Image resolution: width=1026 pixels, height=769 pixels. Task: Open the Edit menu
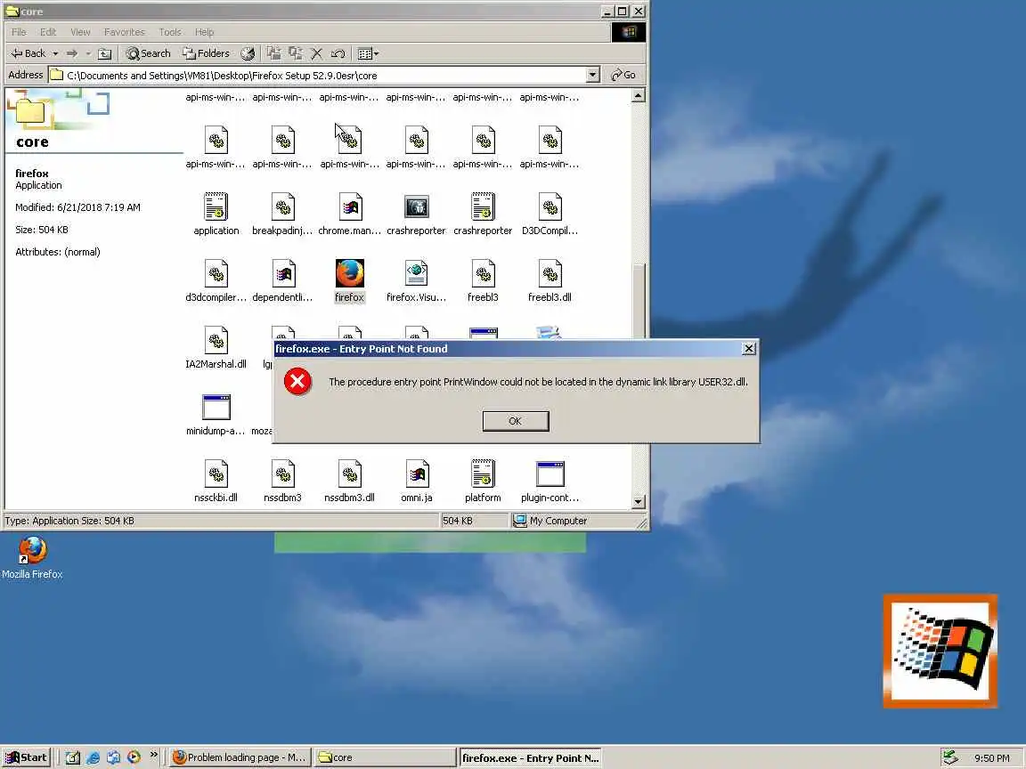[x=48, y=32]
